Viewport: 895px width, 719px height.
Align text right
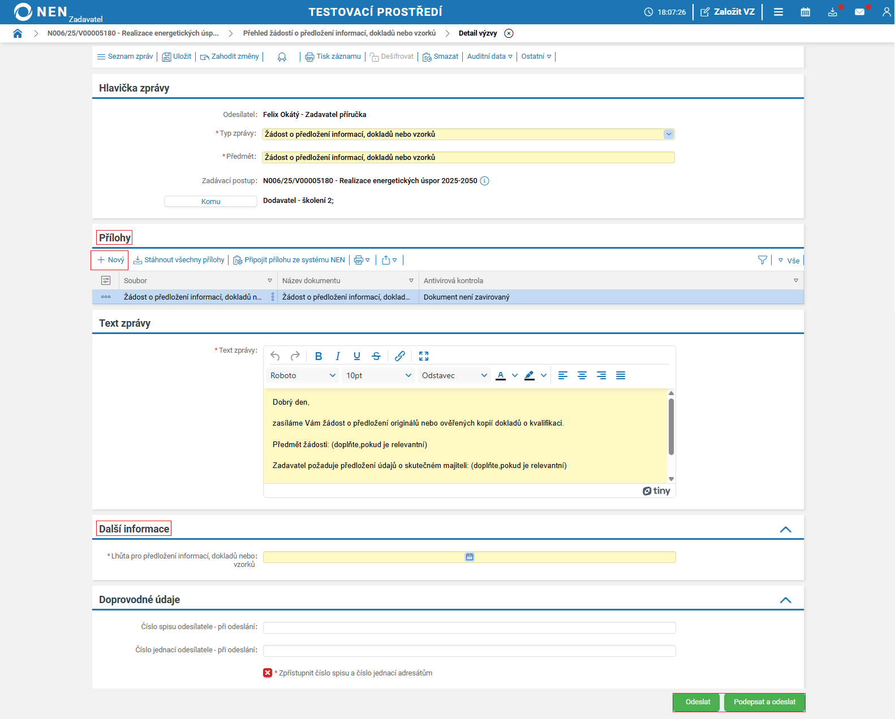click(x=601, y=375)
